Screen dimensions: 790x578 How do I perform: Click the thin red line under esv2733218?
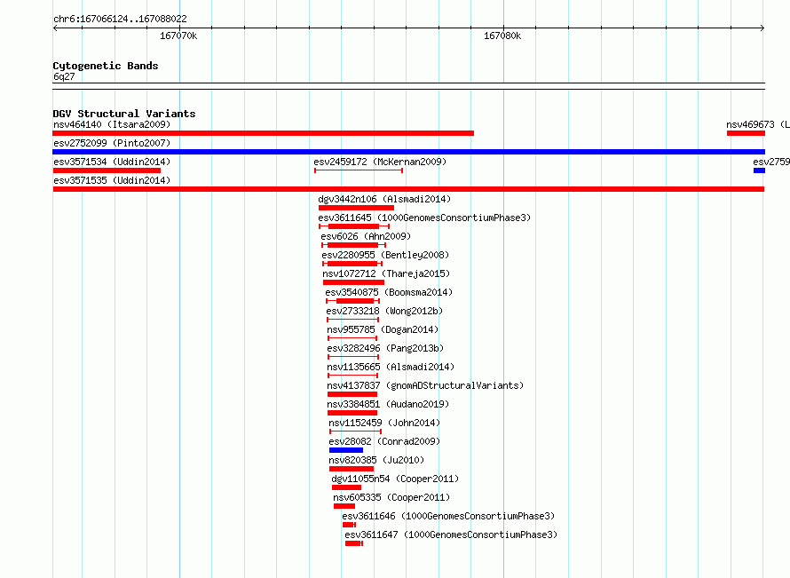(x=352, y=320)
